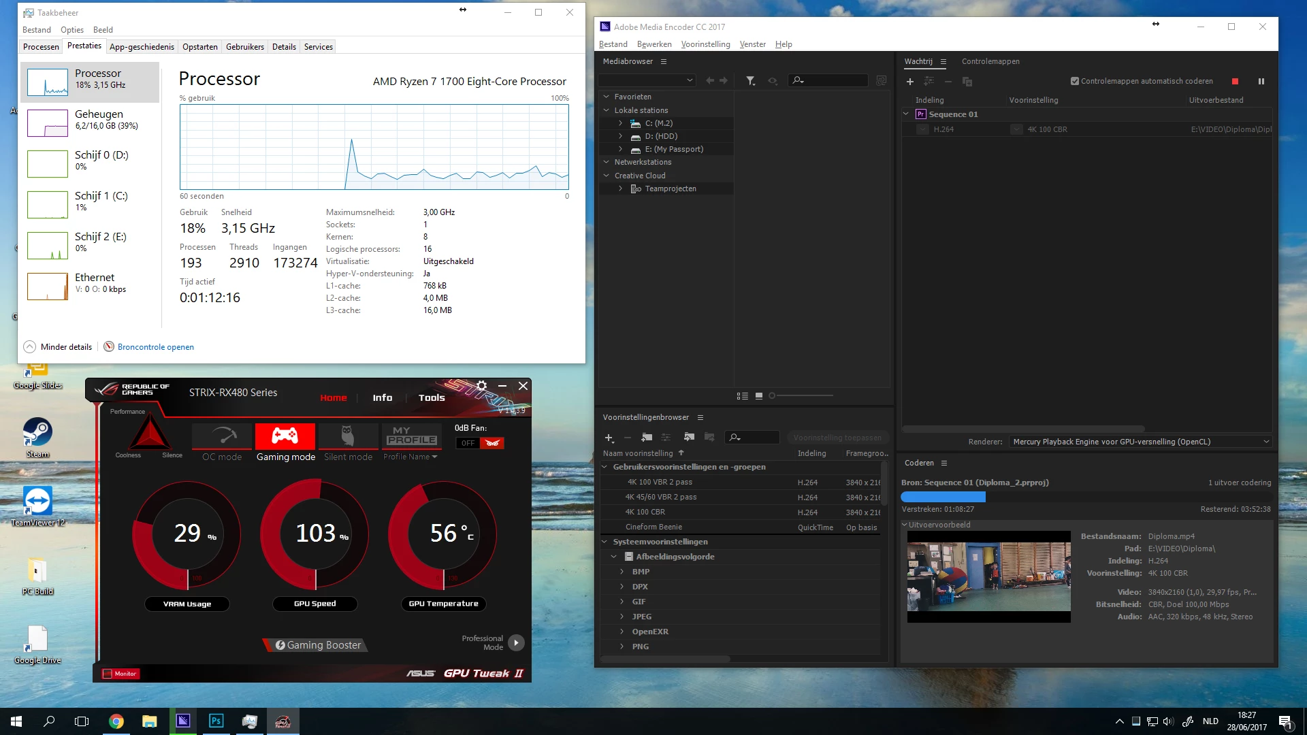Collapse the Systeemvoorinstellingen group
The image size is (1307, 735).
coord(604,542)
